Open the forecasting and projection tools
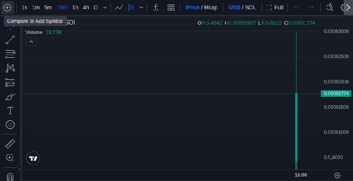Image resolution: width=353 pixels, height=181 pixels. coord(10,83)
